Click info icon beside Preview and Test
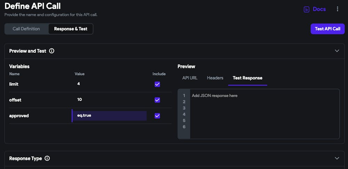Viewport: 348px width, 169px height. click(x=52, y=51)
